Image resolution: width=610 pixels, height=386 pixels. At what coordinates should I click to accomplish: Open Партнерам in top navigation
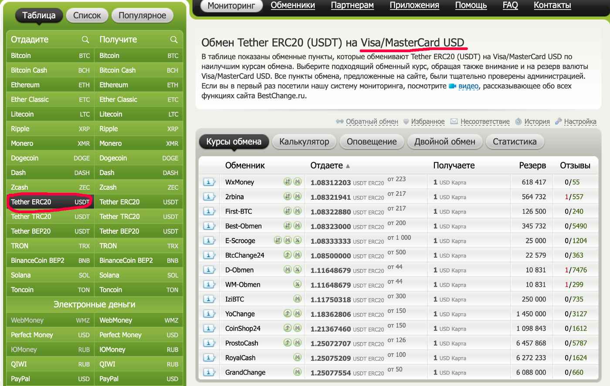352,5
